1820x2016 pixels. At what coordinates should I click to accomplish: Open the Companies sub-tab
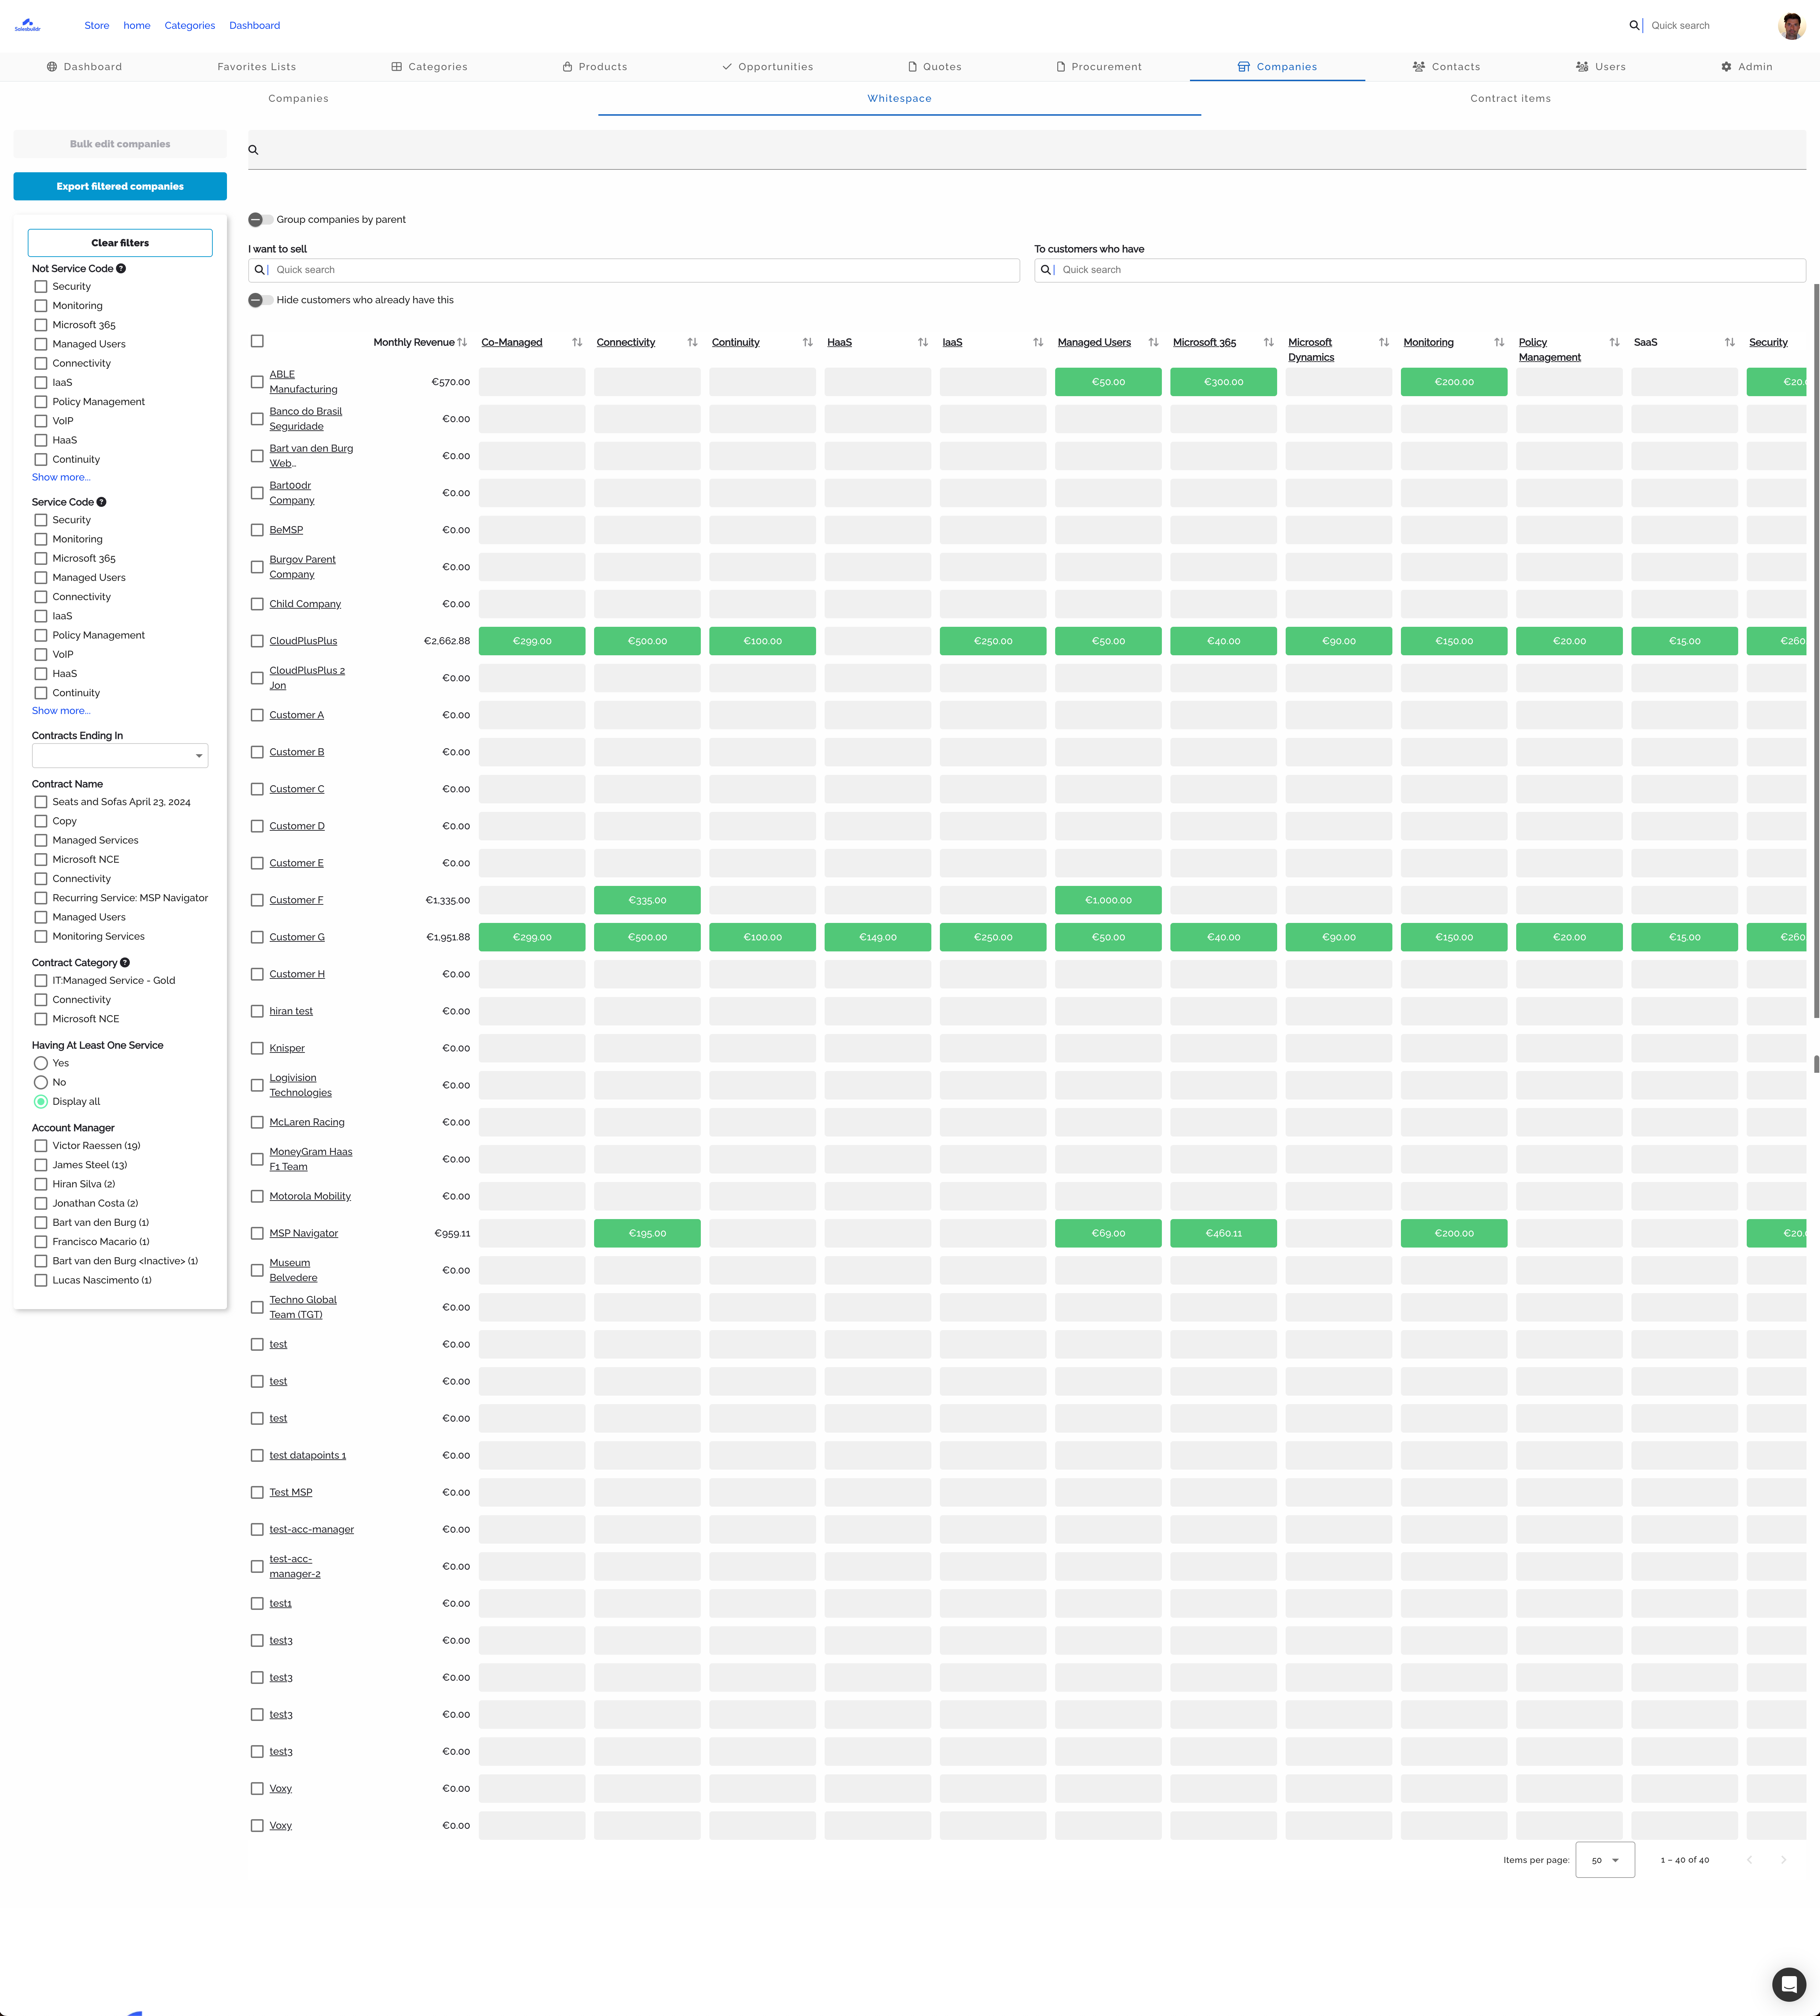click(x=298, y=99)
